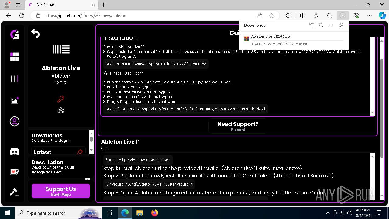
Task: Open the user profile icon in sidebar
Action: 15,121
